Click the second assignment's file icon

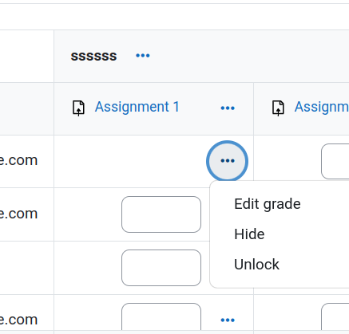point(278,108)
